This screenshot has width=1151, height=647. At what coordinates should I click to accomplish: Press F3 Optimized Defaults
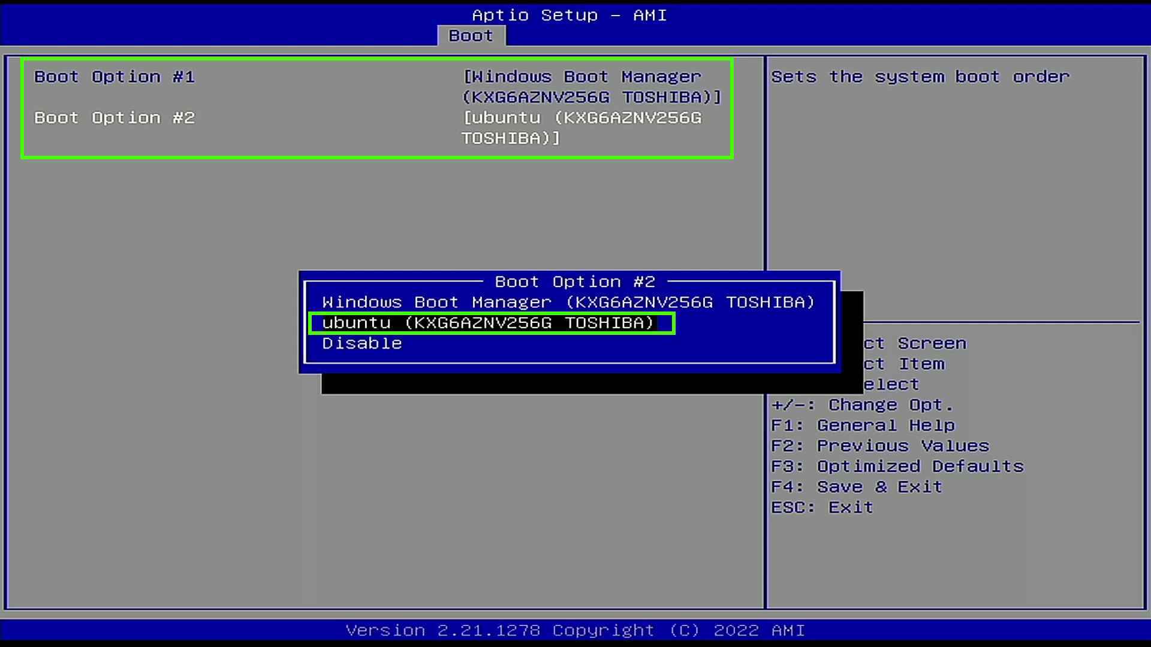[x=897, y=466]
